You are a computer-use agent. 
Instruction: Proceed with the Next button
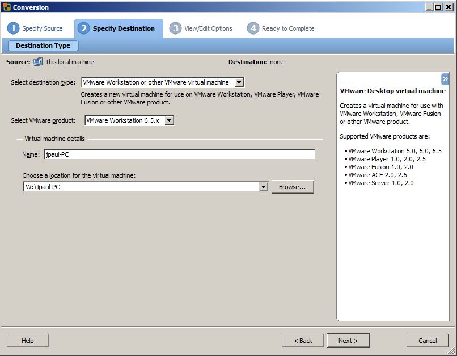click(x=348, y=341)
